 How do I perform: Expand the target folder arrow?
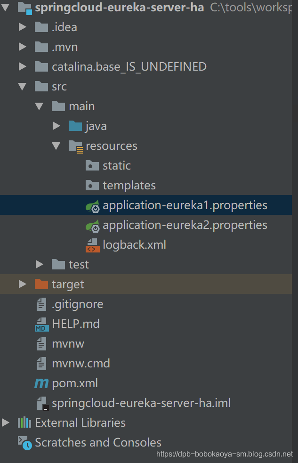coord(23,284)
